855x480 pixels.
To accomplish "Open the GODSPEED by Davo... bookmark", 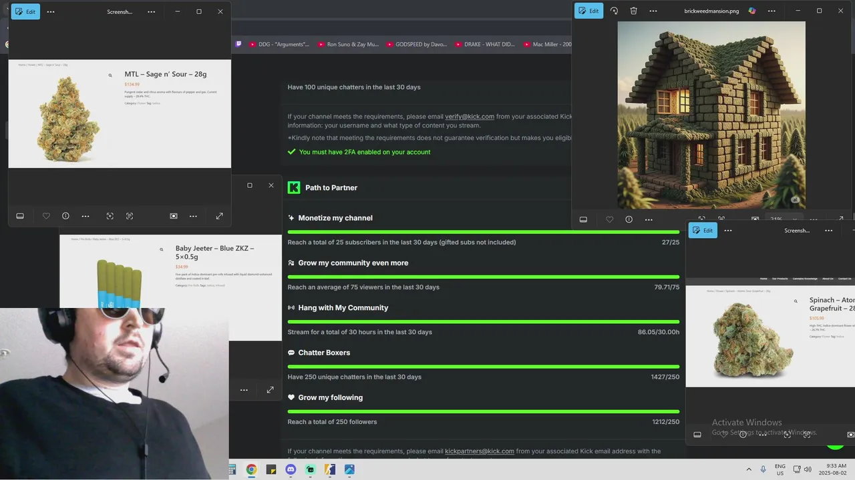I will tap(416, 45).
